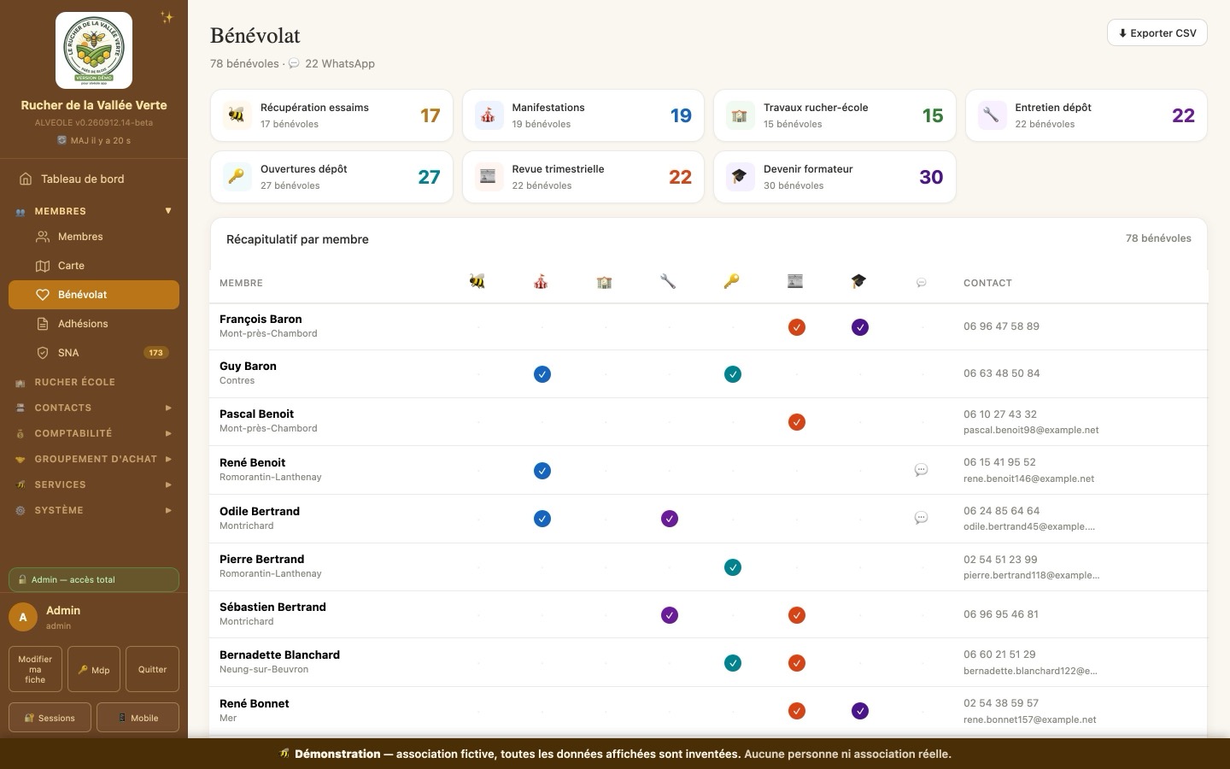The image size is (1230, 769).
Task: Click the Admin avatar circle
Action: coord(23,617)
